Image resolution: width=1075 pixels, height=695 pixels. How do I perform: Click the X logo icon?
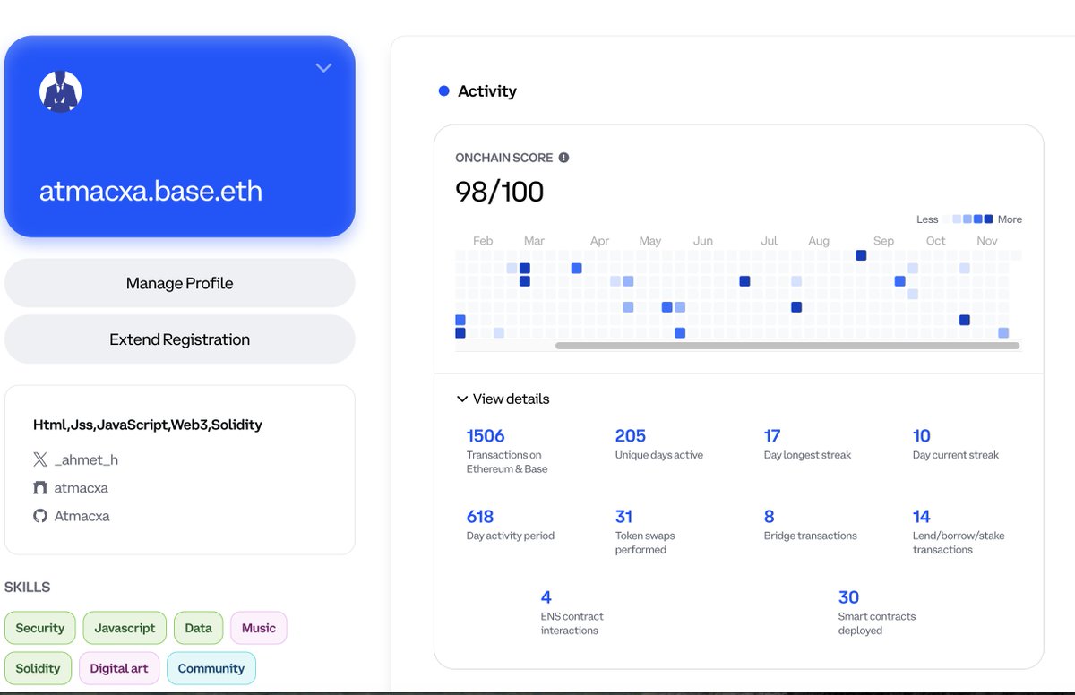pyautogui.click(x=39, y=459)
